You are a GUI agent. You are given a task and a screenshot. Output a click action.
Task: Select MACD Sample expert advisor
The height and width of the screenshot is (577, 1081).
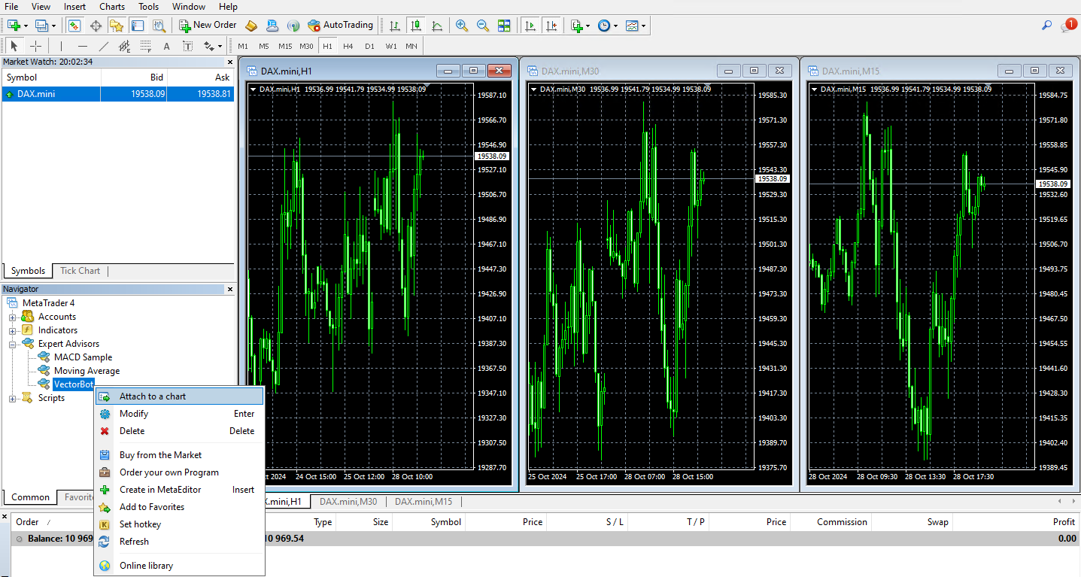83,357
